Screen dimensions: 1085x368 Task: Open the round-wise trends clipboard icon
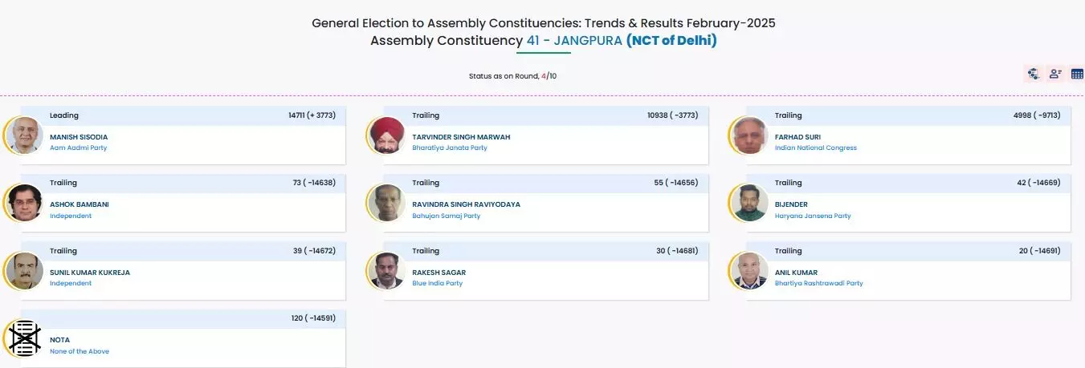[x=1034, y=74]
